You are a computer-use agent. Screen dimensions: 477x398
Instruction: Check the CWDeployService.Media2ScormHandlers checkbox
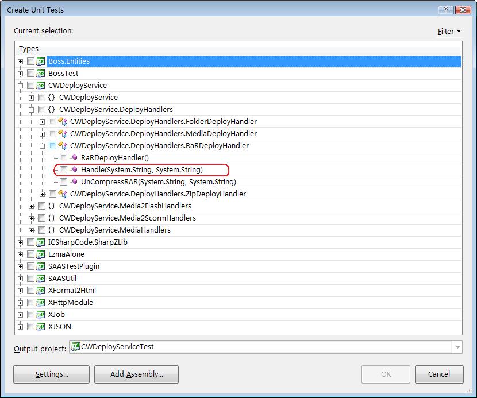pyautogui.click(x=42, y=218)
